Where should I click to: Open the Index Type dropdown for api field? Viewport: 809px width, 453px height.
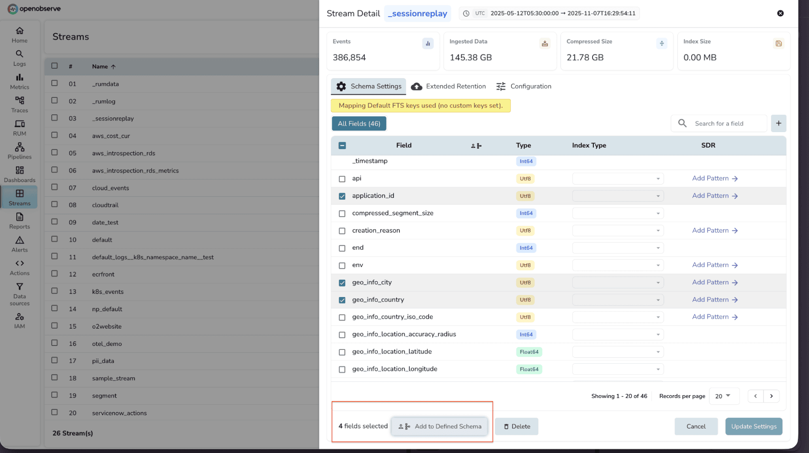coord(618,178)
